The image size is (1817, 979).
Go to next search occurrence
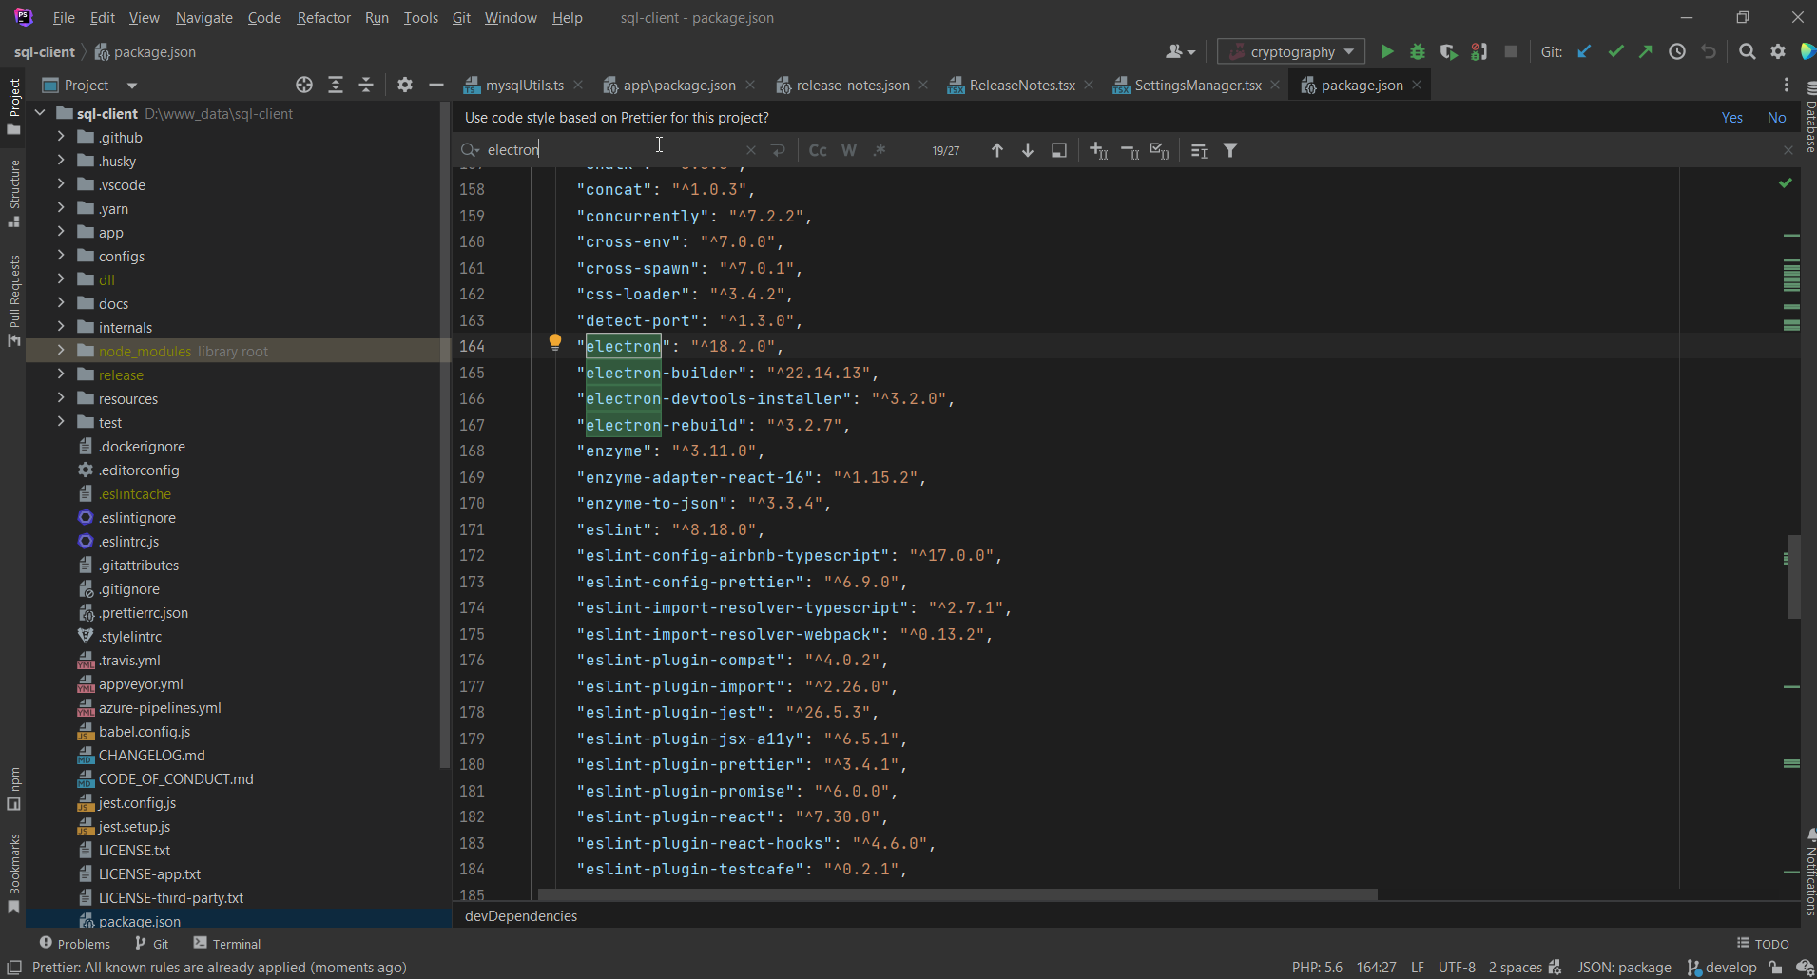[x=1028, y=150]
